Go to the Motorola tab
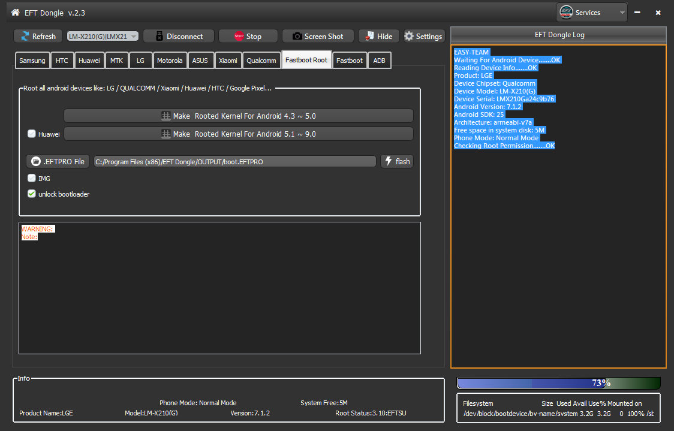The height and width of the screenshot is (431, 674). point(170,61)
